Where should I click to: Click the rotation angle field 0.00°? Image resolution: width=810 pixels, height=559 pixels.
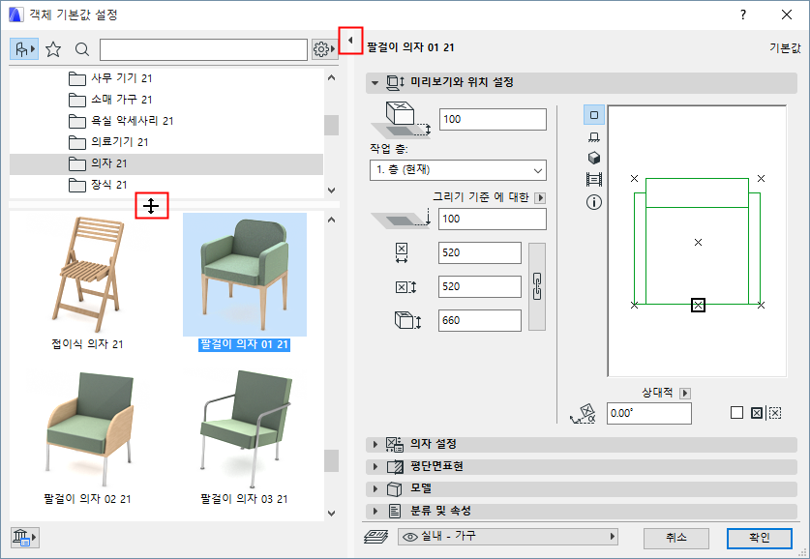point(648,413)
